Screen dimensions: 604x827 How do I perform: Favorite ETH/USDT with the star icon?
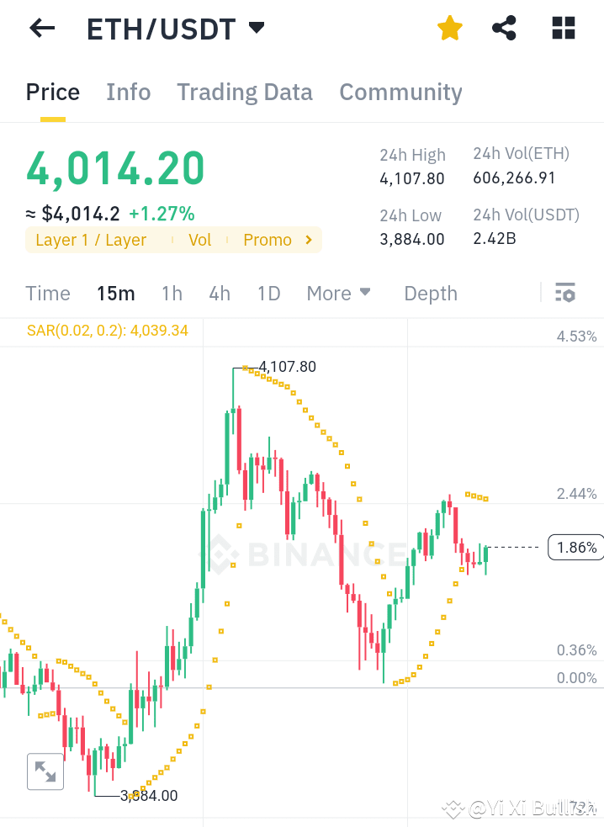[x=450, y=28]
